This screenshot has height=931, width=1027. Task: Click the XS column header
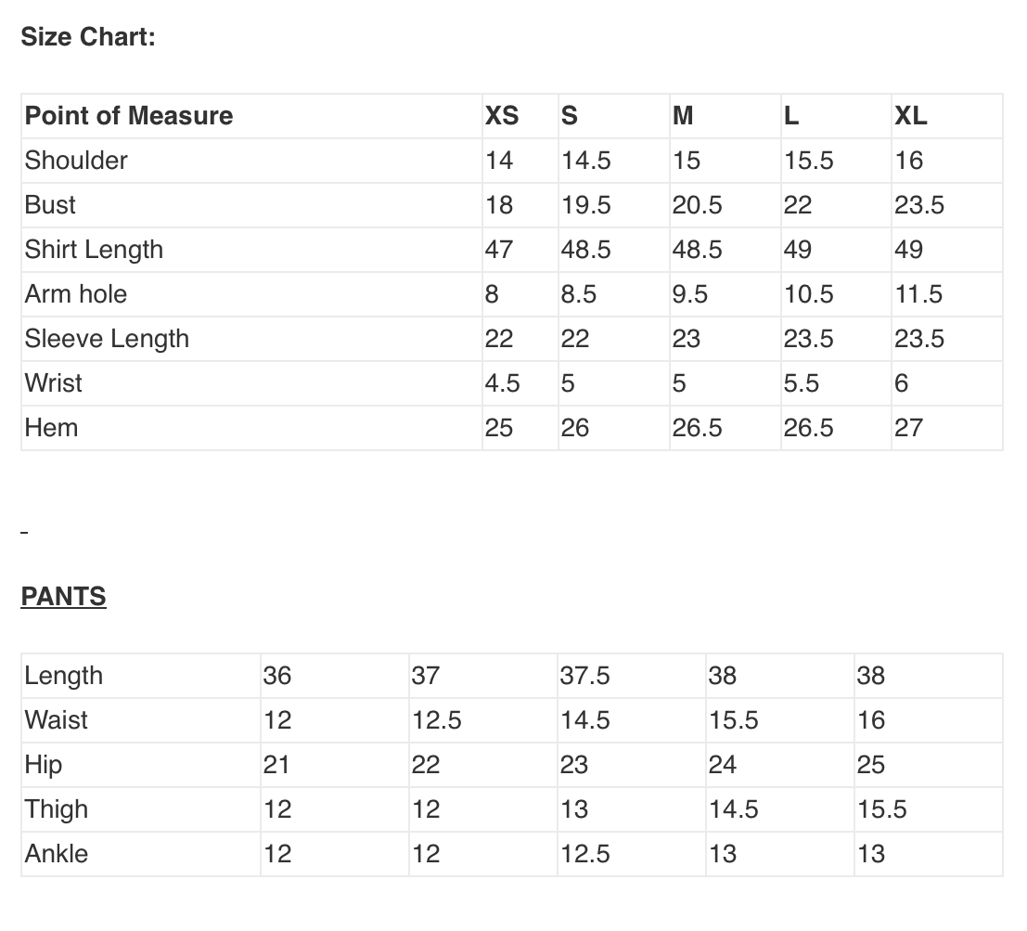click(502, 116)
